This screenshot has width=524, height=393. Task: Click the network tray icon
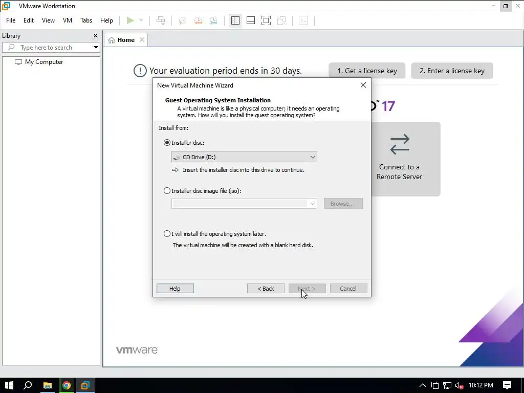click(x=447, y=386)
